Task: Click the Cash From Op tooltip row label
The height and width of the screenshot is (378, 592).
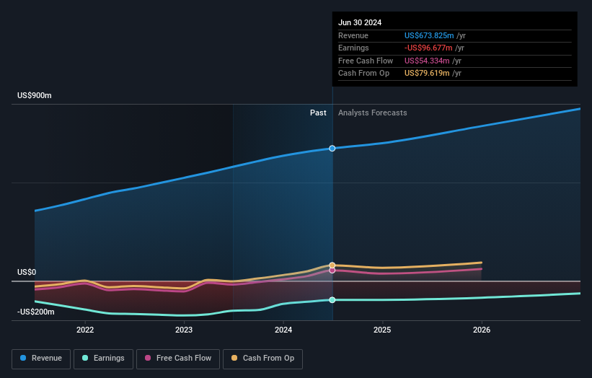Action: coord(363,74)
